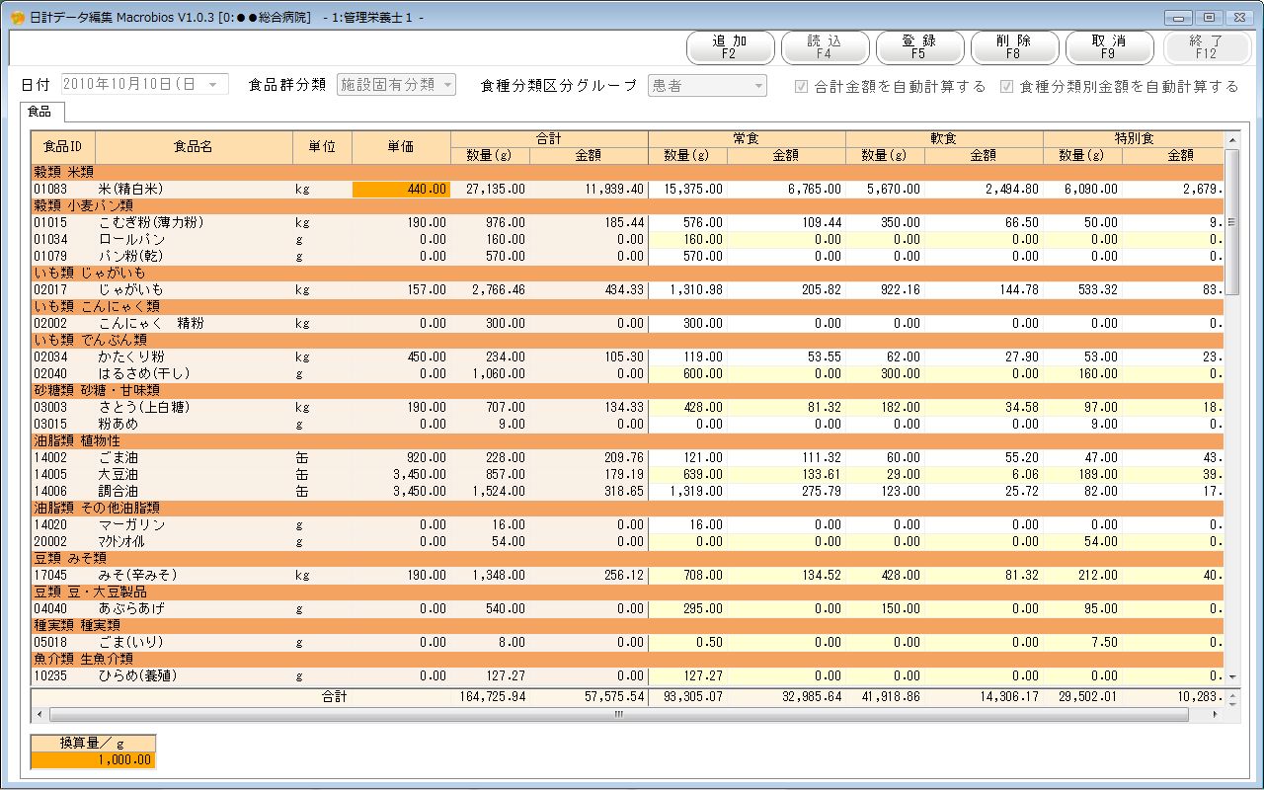
Task: Click the app icon in title bar
Action: (17, 18)
